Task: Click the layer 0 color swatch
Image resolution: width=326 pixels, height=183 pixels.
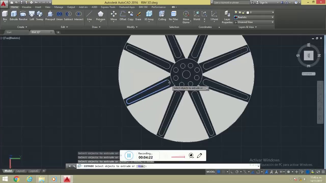Action: [248, 12]
